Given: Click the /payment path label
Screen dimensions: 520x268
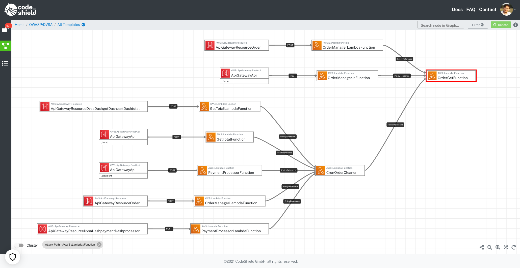Looking at the screenshot, I should point(107,176).
